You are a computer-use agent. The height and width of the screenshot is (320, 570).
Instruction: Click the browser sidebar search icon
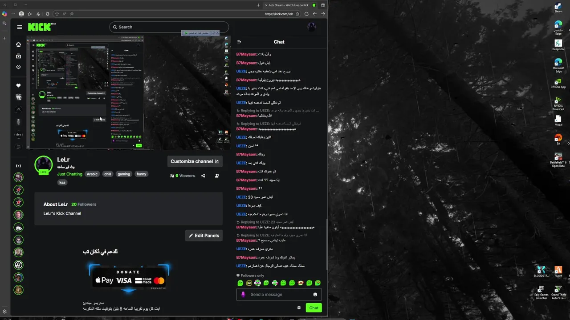pos(4,24)
